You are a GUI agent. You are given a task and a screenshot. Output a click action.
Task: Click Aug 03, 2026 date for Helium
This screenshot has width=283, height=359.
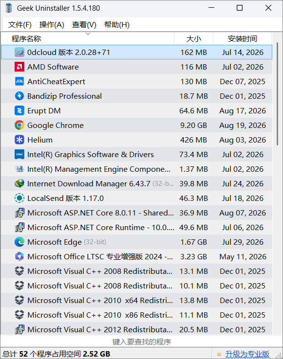[x=243, y=140]
